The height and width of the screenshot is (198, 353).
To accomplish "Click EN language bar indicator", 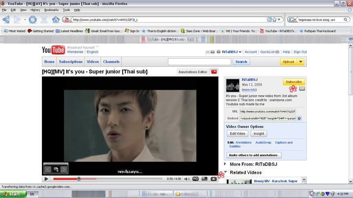I will click(32, 194).
